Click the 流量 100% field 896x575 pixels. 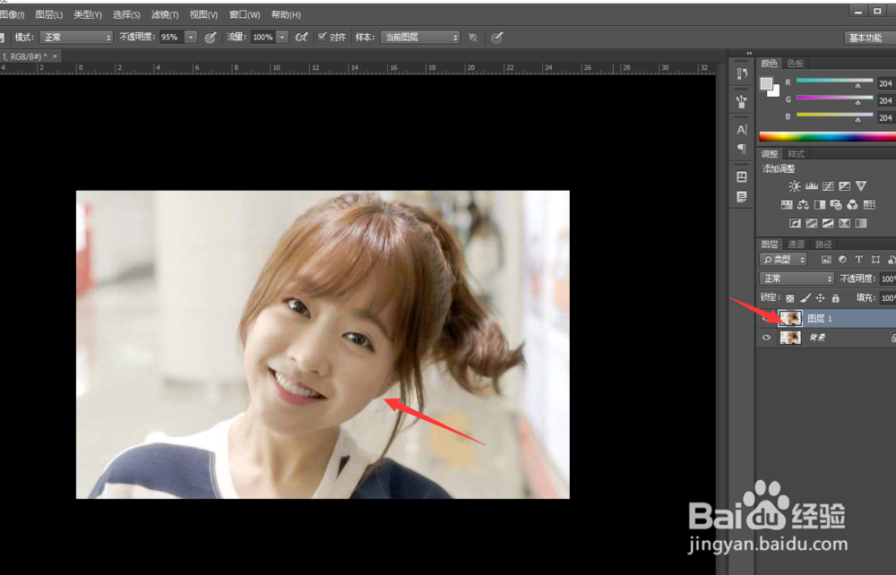click(263, 37)
